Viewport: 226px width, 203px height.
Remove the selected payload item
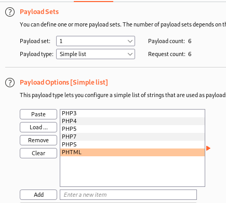tap(38, 140)
